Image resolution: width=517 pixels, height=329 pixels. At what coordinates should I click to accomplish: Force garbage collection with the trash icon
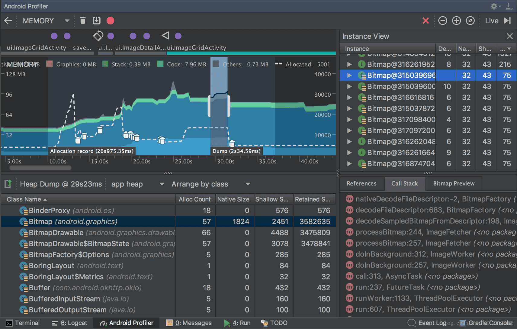[82, 21]
